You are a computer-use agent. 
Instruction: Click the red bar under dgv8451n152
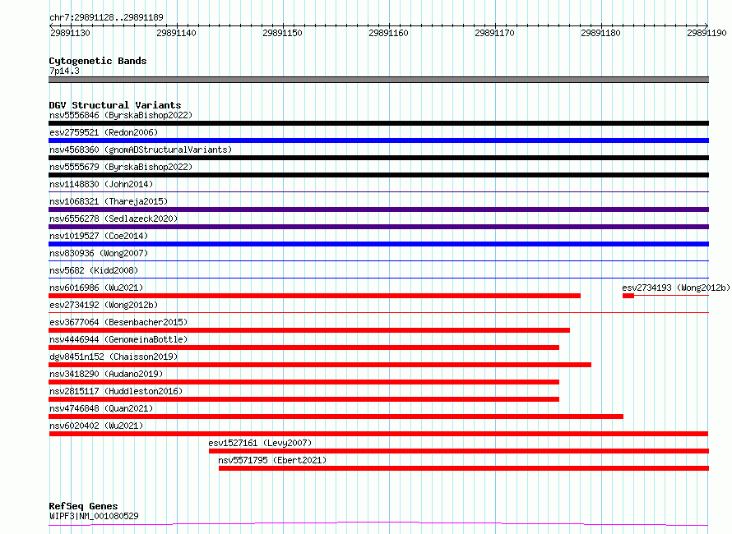pyautogui.click(x=320, y=365)
